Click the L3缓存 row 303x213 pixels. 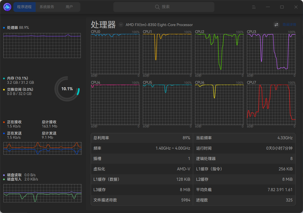(142, 190)
